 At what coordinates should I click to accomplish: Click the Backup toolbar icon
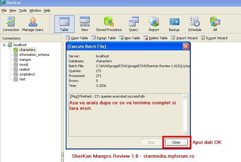[174, 24]
